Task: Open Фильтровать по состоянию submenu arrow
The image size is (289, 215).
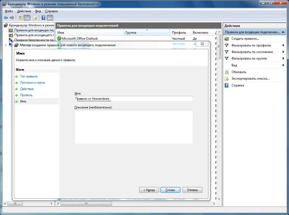Action: (283, 52)
